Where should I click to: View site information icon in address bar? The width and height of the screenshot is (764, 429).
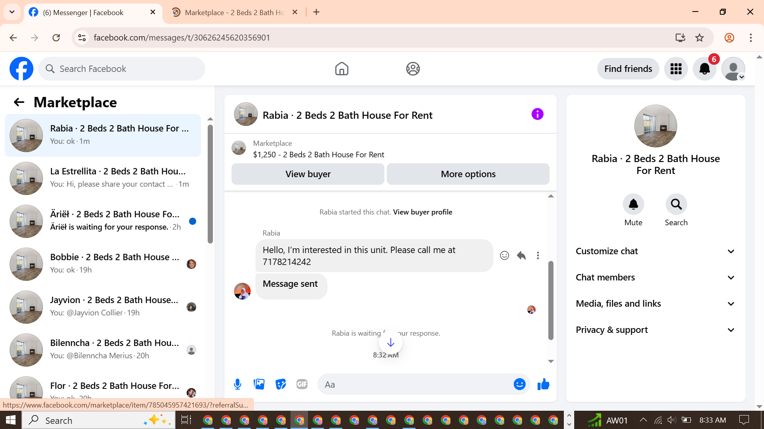(x=82, y=38)
